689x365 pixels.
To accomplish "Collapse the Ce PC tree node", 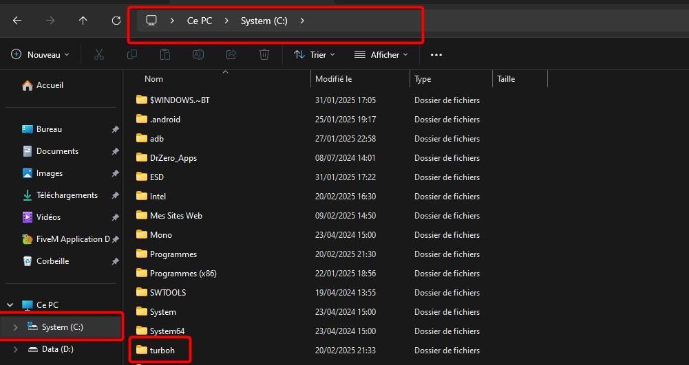I will [x=10, y=305].
